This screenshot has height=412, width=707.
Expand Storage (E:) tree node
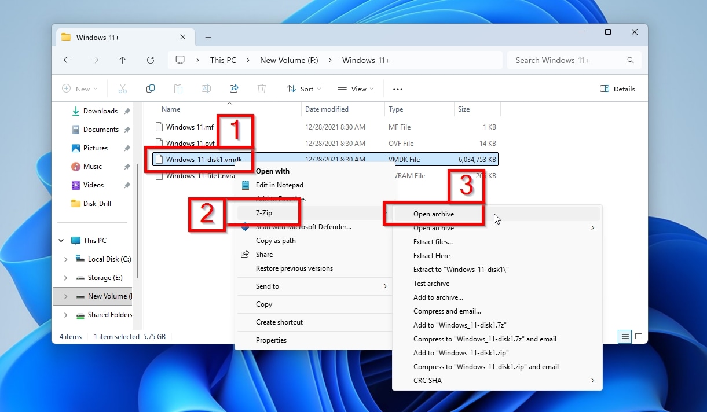(x=65, y=278)
